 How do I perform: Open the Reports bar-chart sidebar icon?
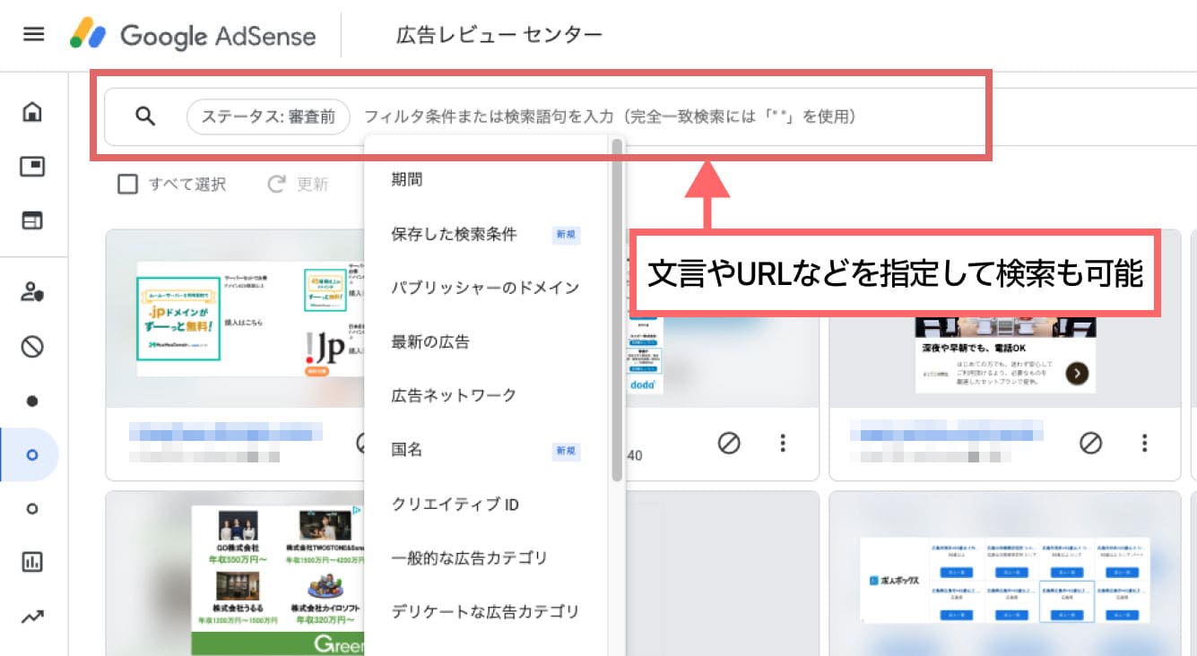pyautogui.click(x=33, y=562)
